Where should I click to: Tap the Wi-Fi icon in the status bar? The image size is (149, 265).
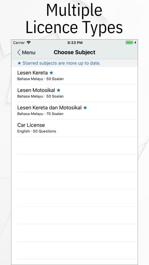[x=29, y=43]
